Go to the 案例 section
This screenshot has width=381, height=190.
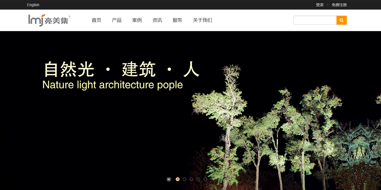click(x=137, y=20)
